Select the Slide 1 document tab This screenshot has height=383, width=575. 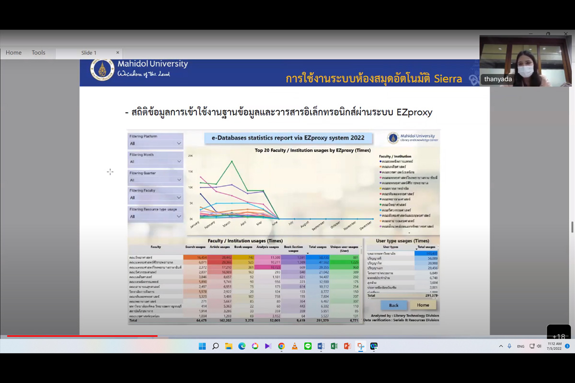point(89,53)
